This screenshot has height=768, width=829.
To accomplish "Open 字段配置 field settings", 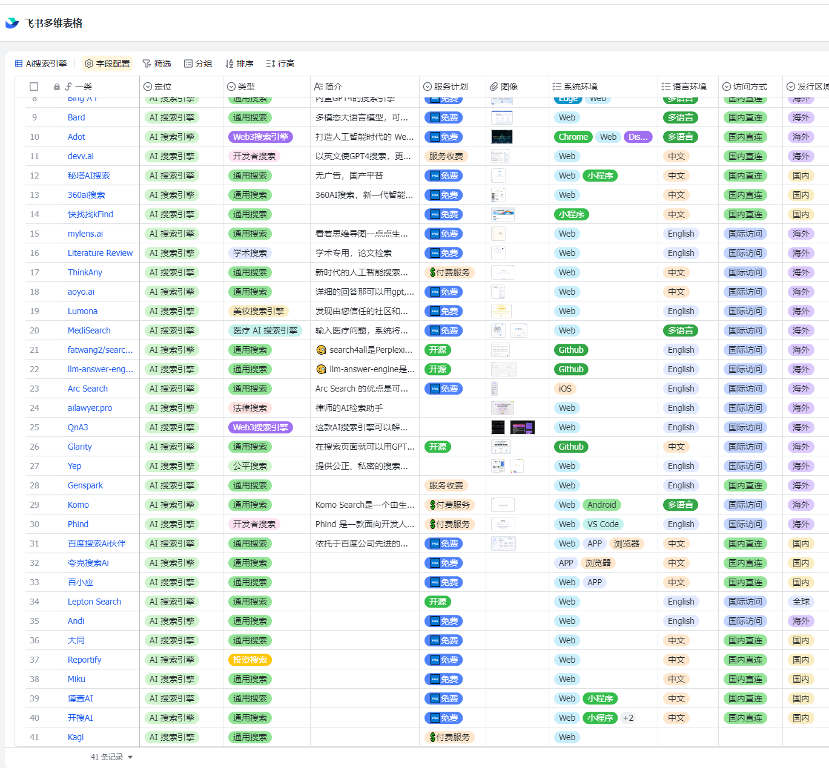I will (107, 64).
